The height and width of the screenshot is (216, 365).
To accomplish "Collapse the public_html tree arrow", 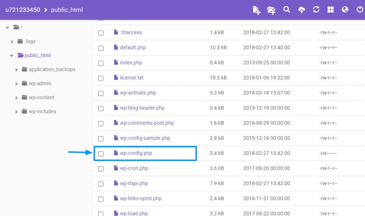I will coord(12,56).
